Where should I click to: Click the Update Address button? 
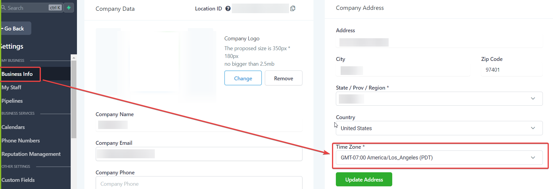pyautogui.click(x=364, y=179)
